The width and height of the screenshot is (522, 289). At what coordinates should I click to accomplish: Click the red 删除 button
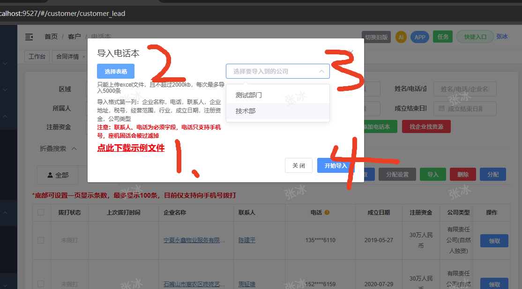click(463, 174)
